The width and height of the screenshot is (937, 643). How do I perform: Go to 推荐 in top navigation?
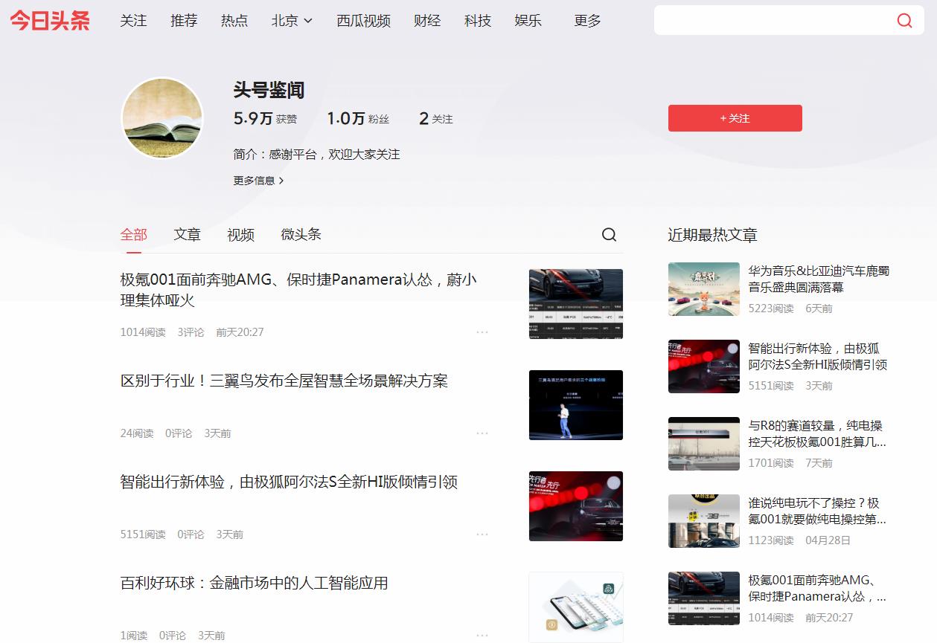click(x=184, y=21)
